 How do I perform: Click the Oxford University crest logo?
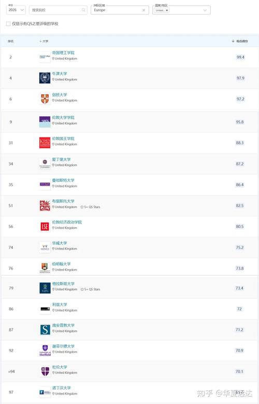tap(45, 78)
